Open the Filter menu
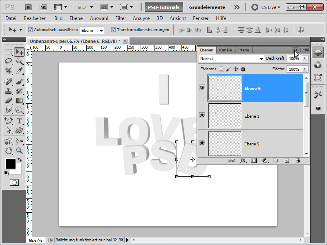The image size is (327, 245). 121,18
